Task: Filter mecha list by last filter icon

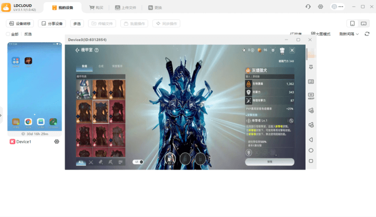Action: (x=121, y=162)
